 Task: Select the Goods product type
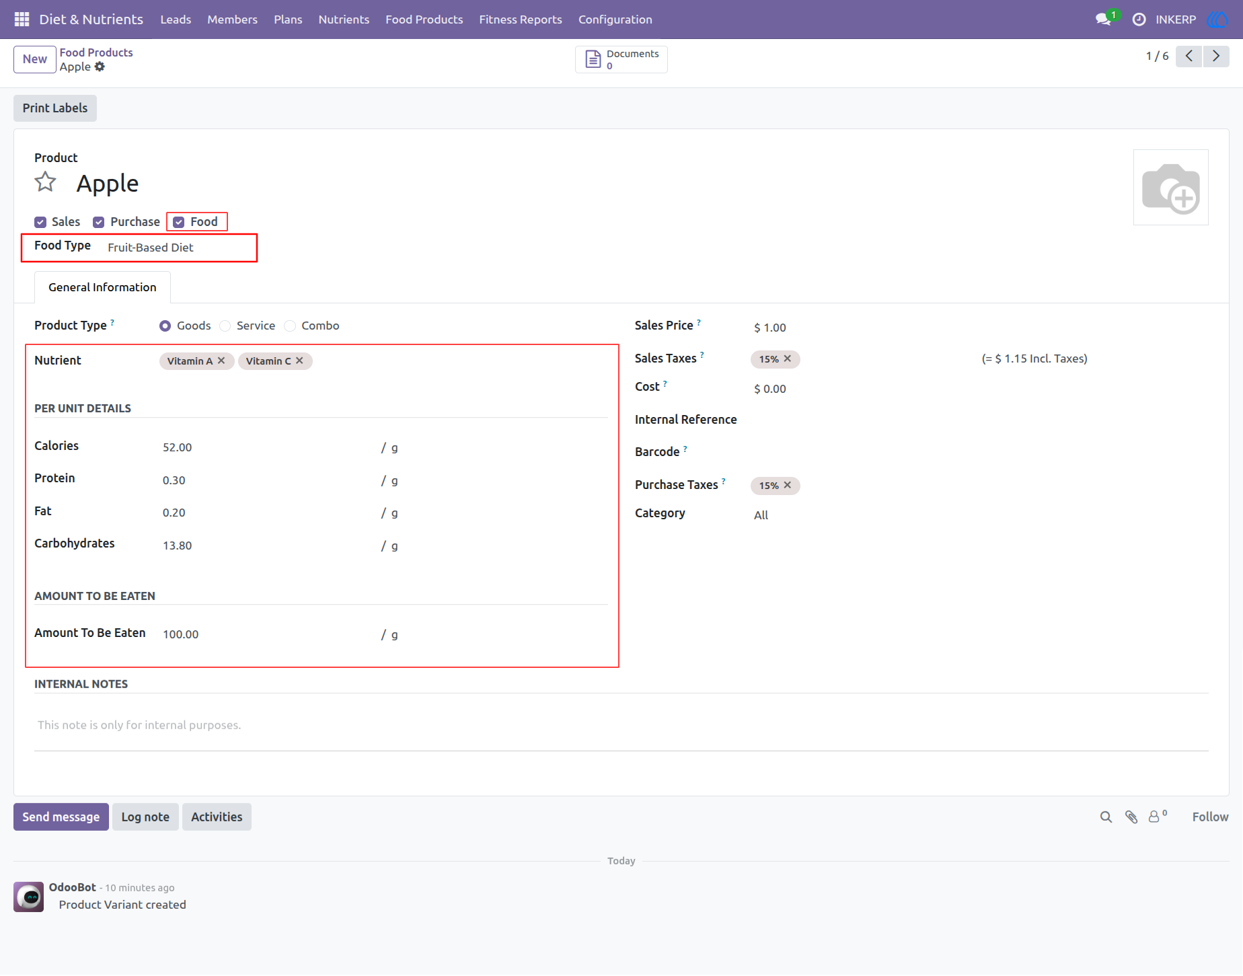165,326
